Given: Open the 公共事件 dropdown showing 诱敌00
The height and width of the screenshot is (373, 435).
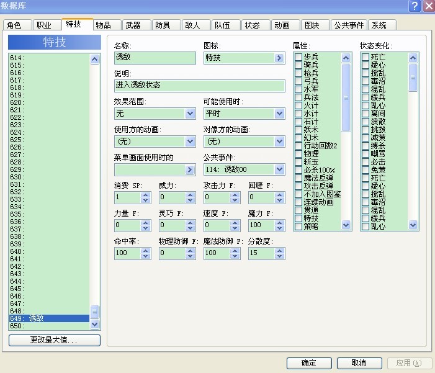Looking at the screenshot, I should point(279,169).
